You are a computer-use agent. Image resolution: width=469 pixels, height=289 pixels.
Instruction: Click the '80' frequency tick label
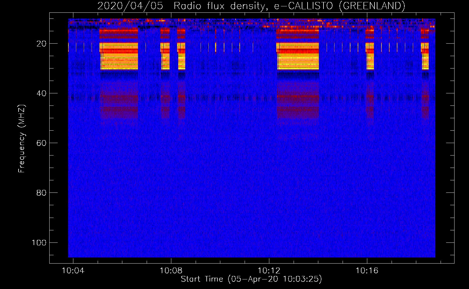[41, 193]
